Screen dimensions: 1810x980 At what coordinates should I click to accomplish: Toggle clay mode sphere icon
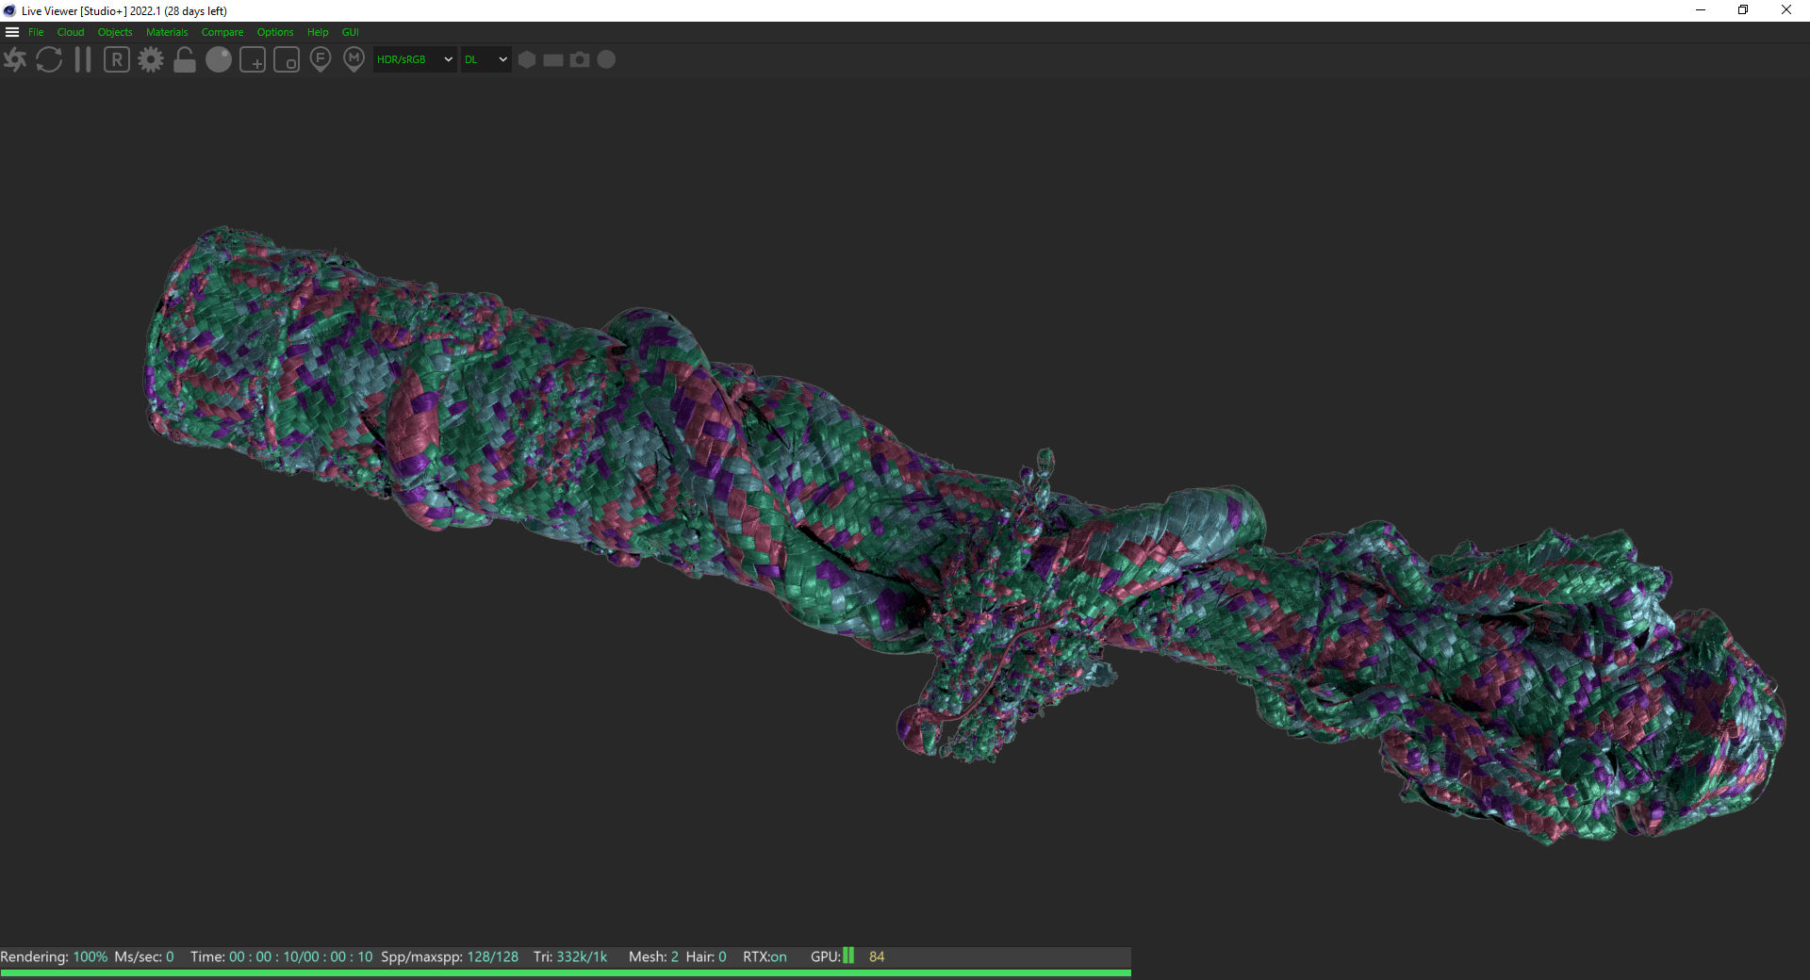(219, 60)
